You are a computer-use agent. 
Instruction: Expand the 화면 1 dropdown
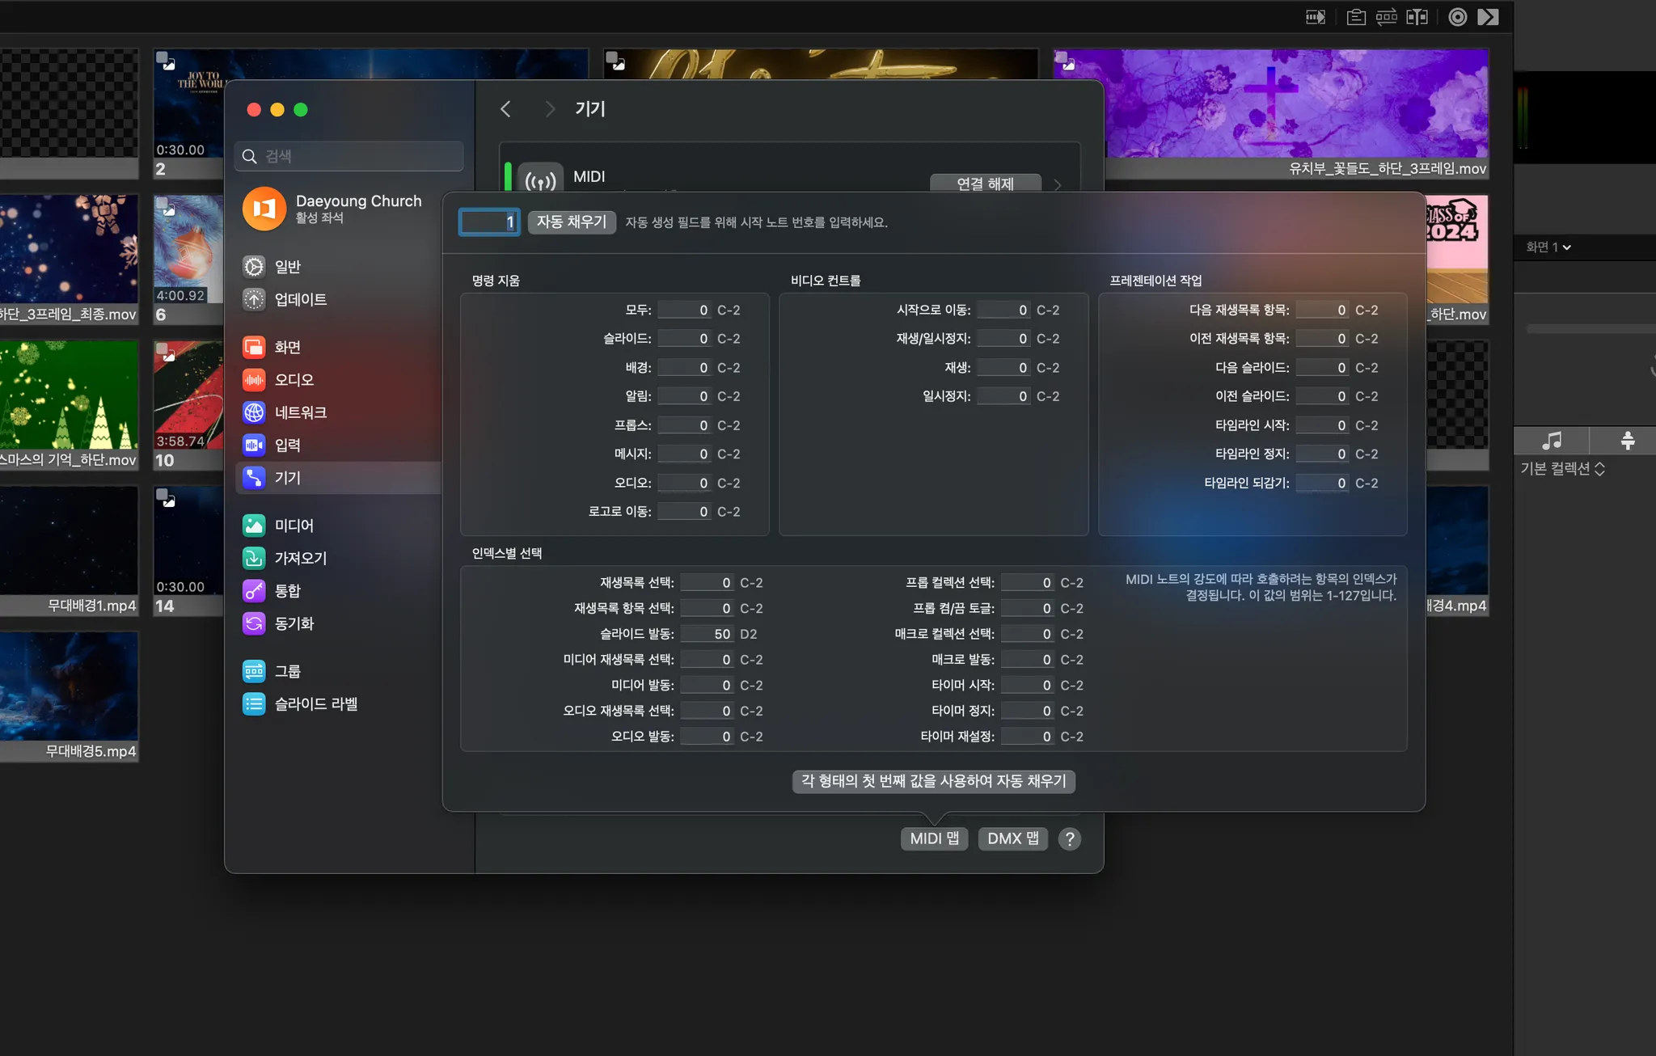click(x=1548, y=247)
